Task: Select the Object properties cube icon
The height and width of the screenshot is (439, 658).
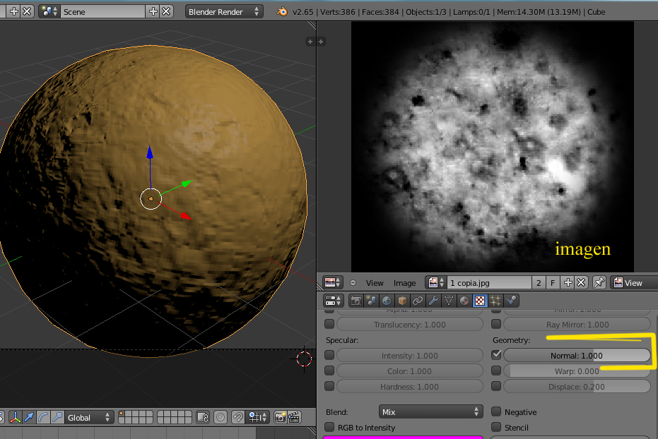Action: [x=402, y=301]
